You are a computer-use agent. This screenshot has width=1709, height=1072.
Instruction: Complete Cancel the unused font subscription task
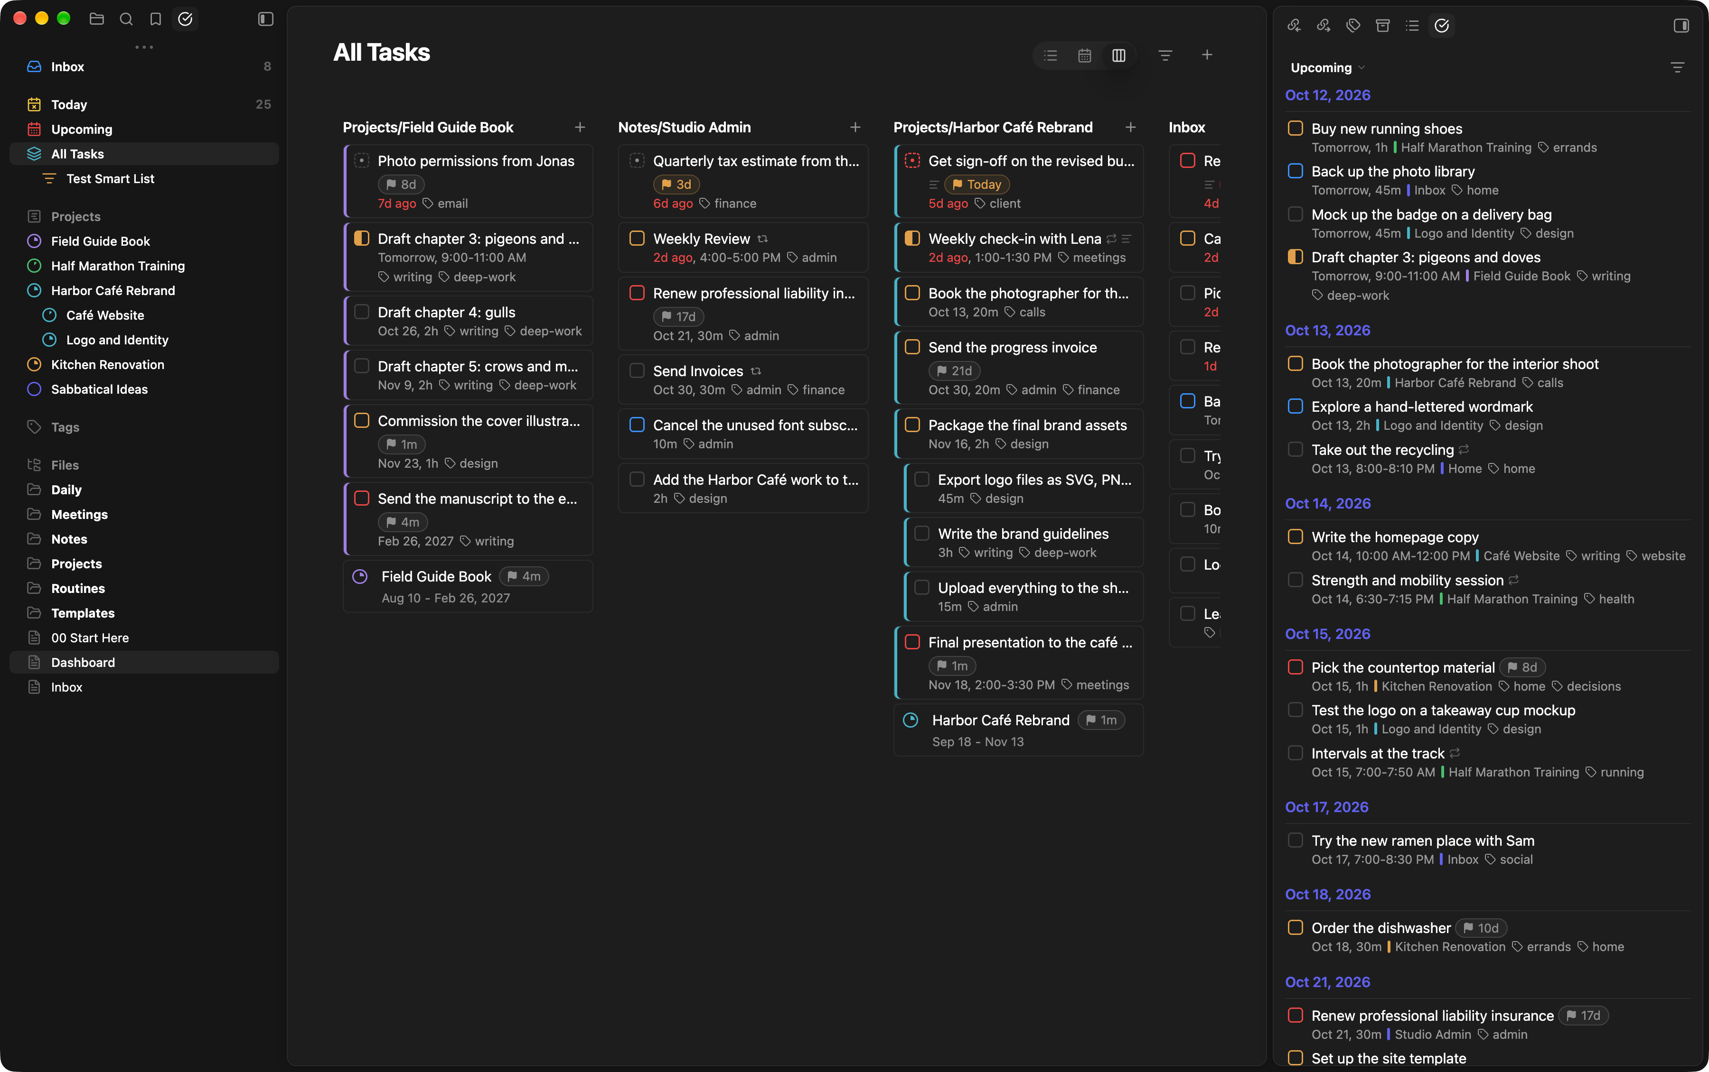[x=637, y=425]
